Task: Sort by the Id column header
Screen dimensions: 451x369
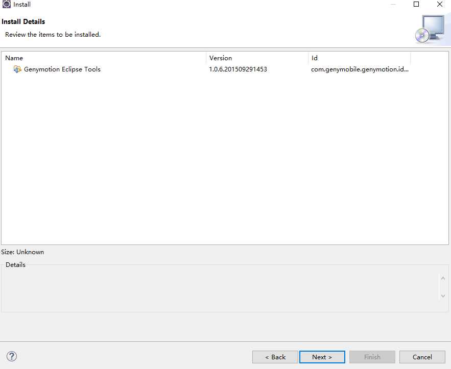Action: (359, 58)
